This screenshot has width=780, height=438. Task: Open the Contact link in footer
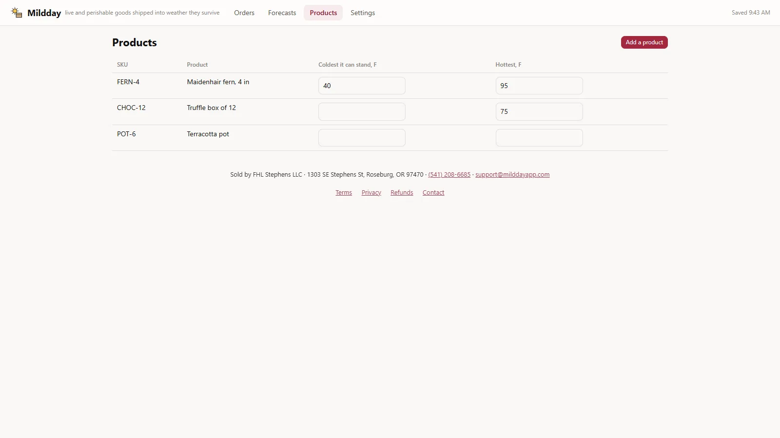point(433,193)
